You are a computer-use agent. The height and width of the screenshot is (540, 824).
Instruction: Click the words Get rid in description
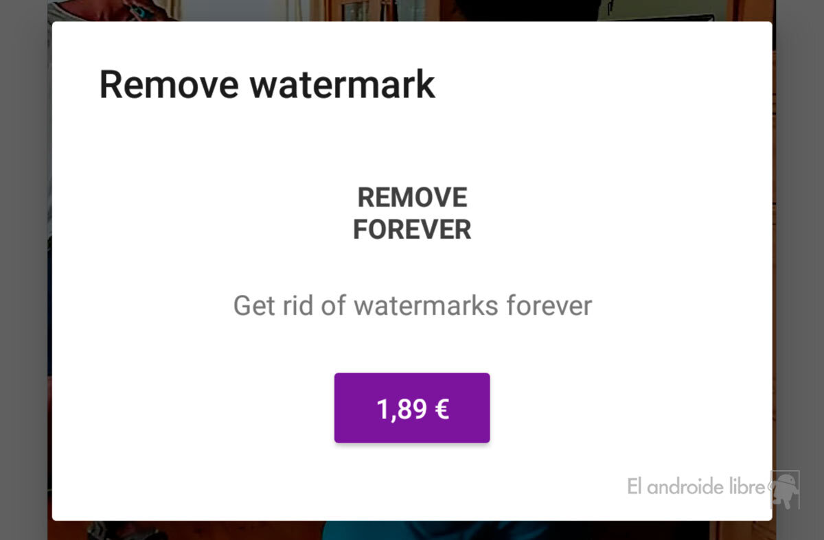(x=273, y=305)
